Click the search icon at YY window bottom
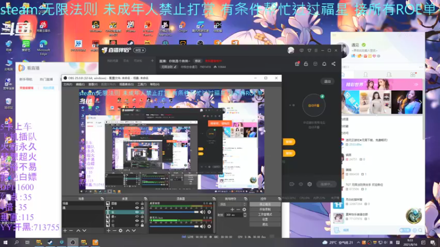This screenshot has height=247, width=440. click(x=420, y=230)
